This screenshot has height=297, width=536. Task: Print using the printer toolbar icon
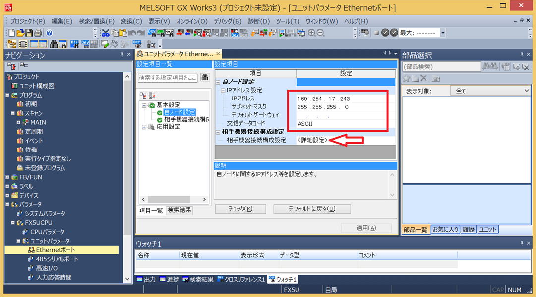[38, 33]
